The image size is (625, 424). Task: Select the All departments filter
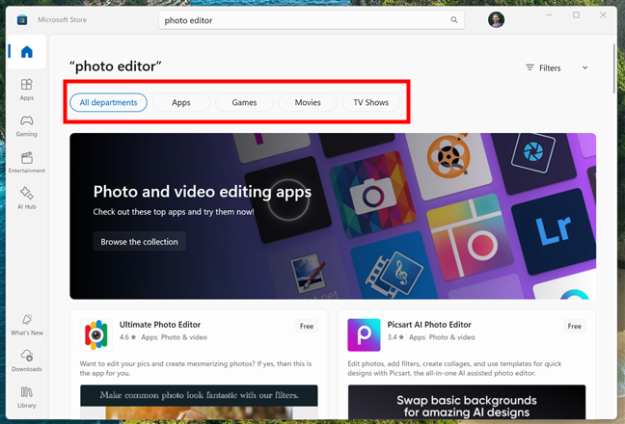pyautogui.click(x=108, y=103)
